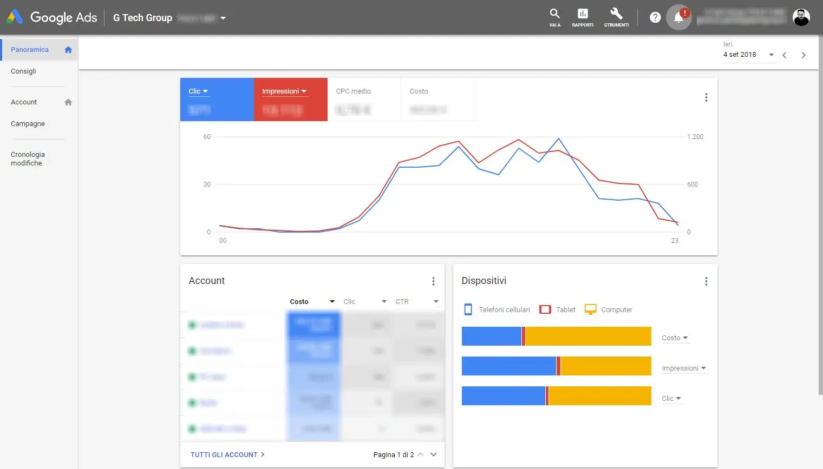
Task: Open the Strumenti wrench tools icon
Action: 616,17
